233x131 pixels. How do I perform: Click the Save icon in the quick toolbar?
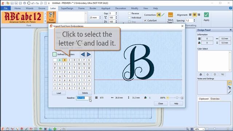[x=12, y=3]
